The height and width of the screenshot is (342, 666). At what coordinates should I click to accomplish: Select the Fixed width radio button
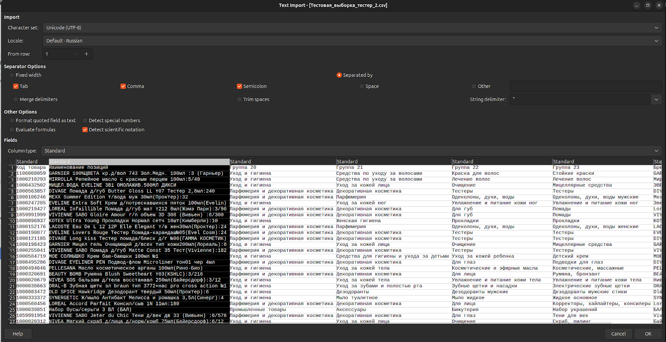(x=12, y=75)
